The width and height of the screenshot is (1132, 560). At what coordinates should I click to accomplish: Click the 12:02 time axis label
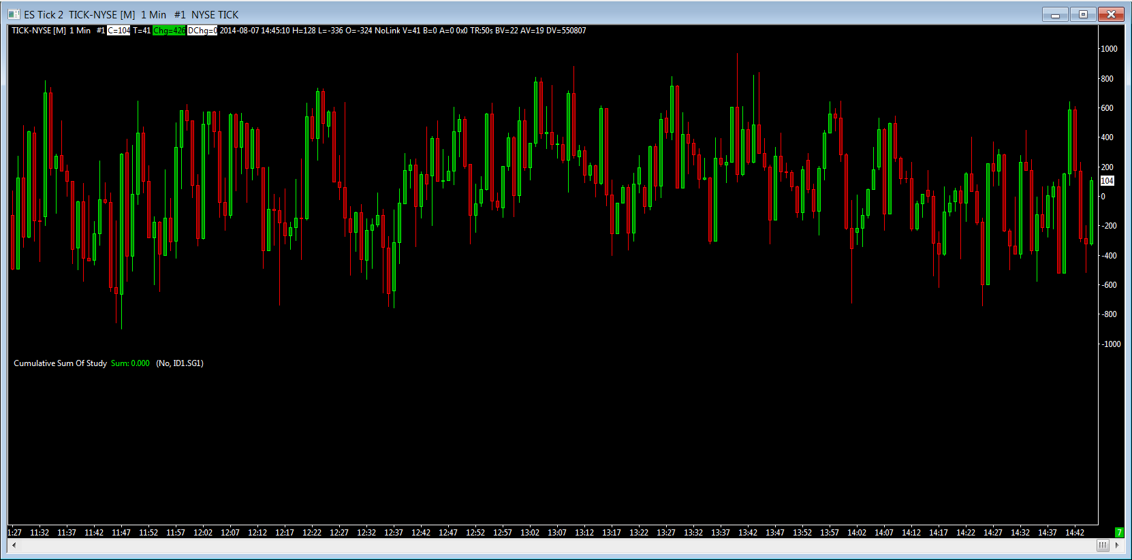(x=203, y=533)
